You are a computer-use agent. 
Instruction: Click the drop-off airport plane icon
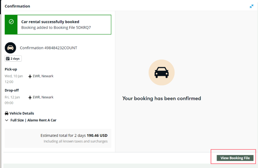click(30, 97)
